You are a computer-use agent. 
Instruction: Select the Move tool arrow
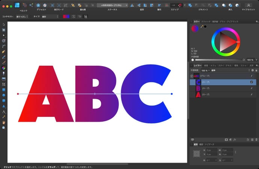[x=4, y=24]
